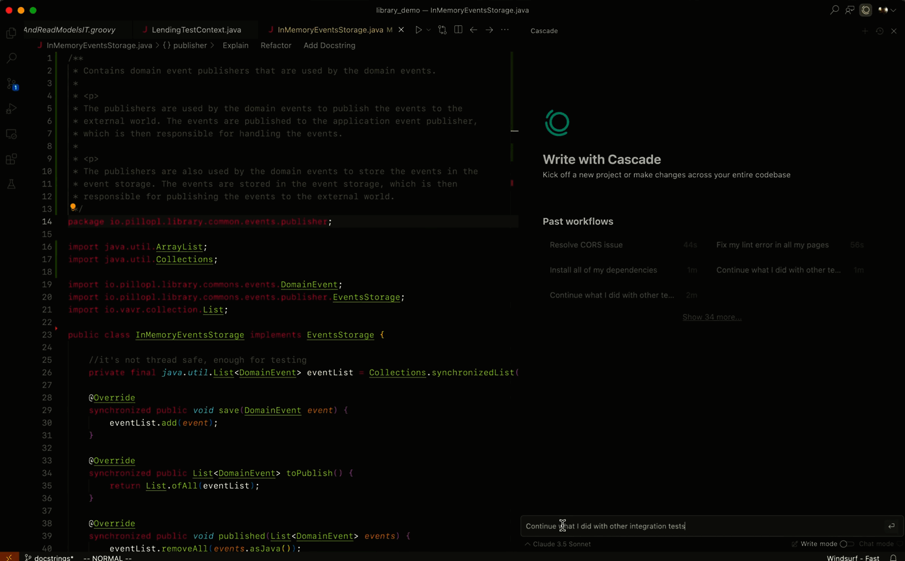Viewport: 905px width, 561px height.
Task: Click the Show 34 more link
Action: click(x=711, y=317)
